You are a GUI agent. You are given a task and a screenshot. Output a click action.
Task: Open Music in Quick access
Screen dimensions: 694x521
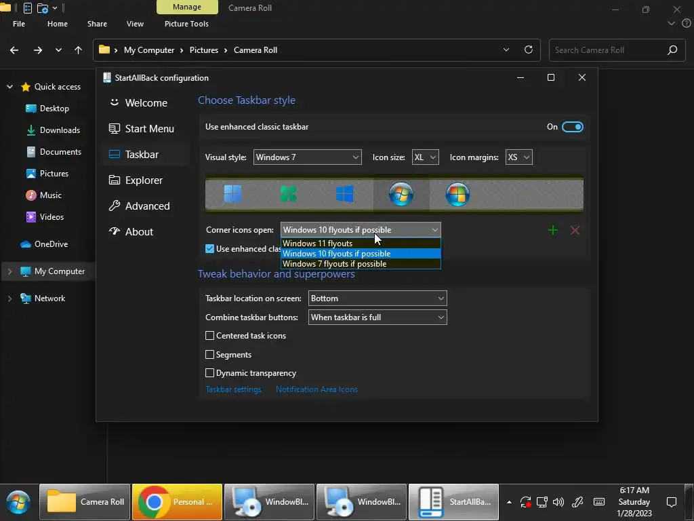50,195
